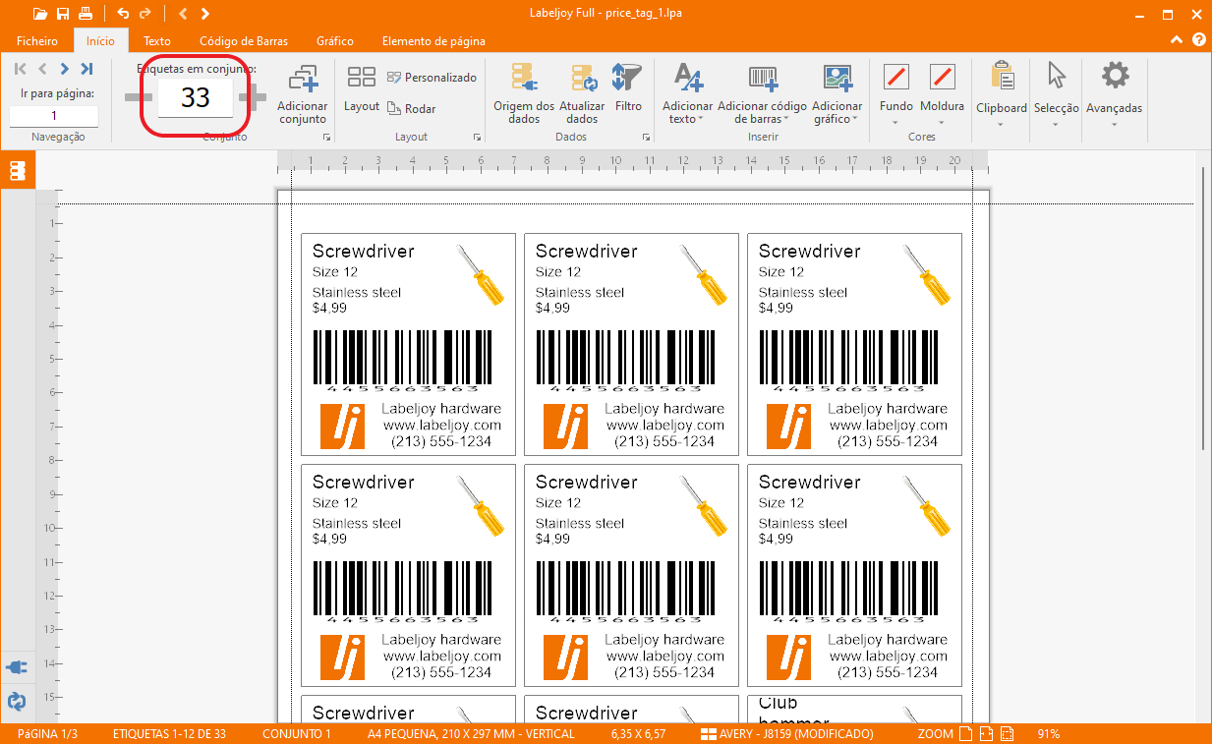The image size is (1212, 744).
Task: Open Origem dos dados
Action: point(524,95)
